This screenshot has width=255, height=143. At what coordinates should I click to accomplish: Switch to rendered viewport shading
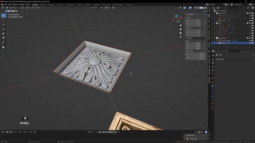coord(206,8)
